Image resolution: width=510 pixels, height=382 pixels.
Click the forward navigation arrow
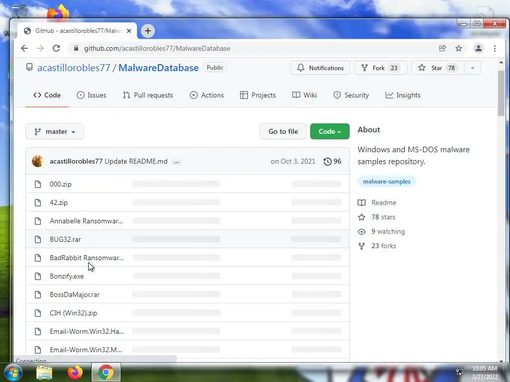(x=40, y=48)
